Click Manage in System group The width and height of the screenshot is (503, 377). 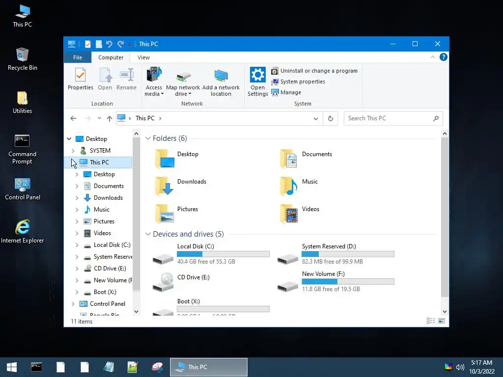[x=286, y=92]
